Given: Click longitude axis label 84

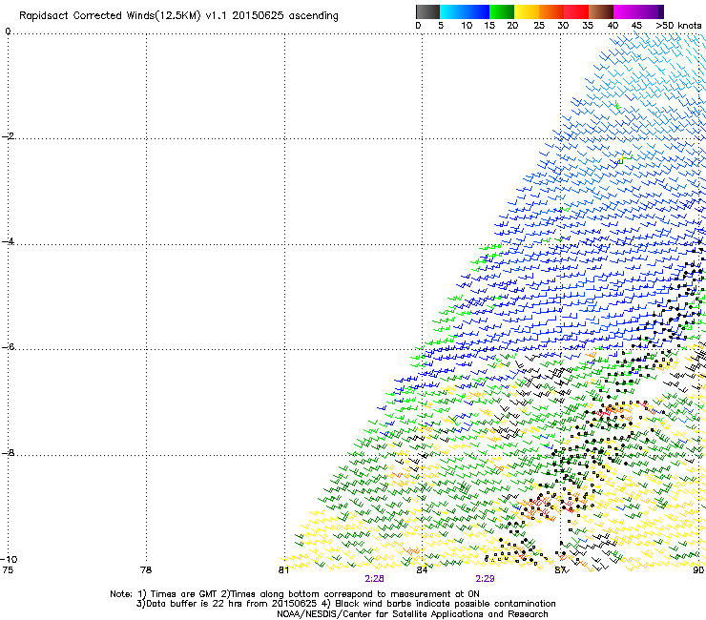Looking at the screenshot, I should tap(422, 570).
